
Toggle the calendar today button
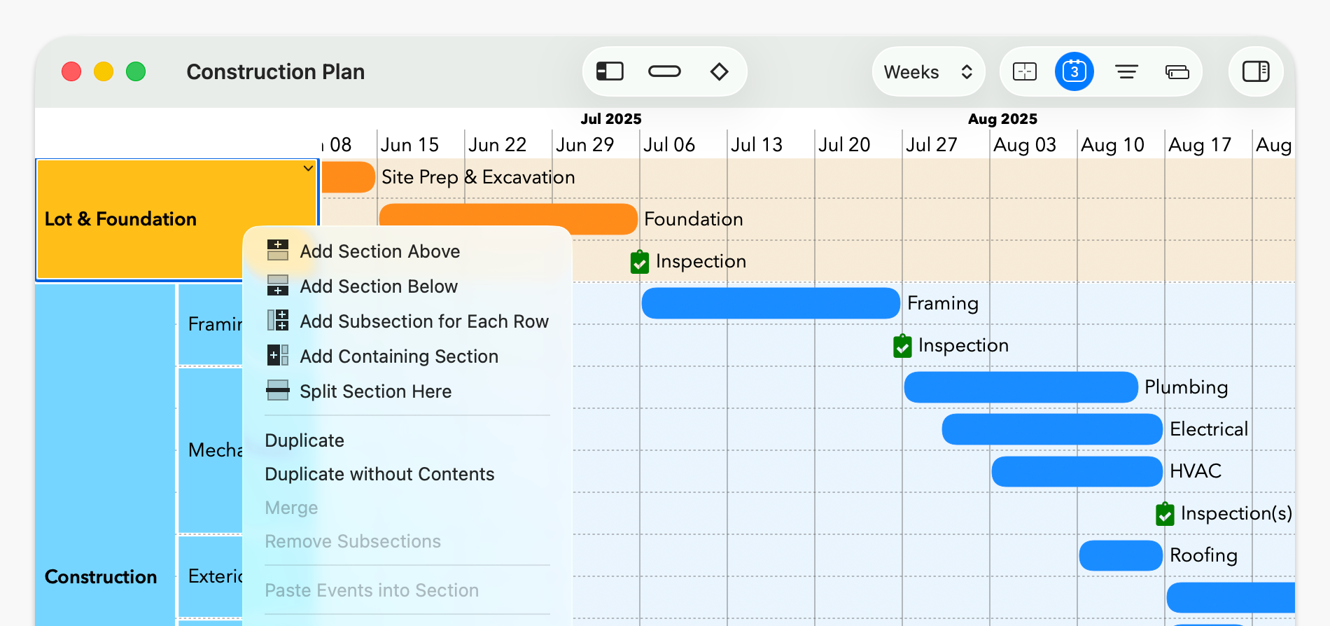tap(1074, 71)
